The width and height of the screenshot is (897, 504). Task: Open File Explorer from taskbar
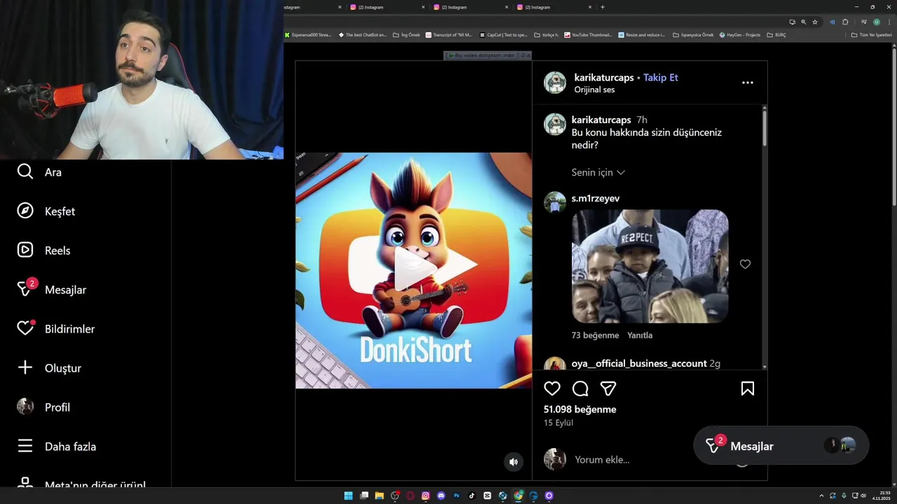379,496
